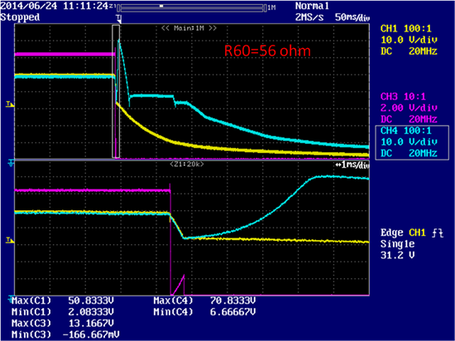Click the horizontal arrow icon beside 1ms/div
This screenshot has height=341, width=455.
[338, 165]
